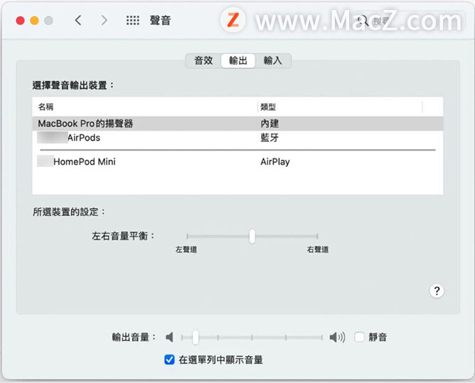Switch to the 輸出 tab

click(238, 60)
